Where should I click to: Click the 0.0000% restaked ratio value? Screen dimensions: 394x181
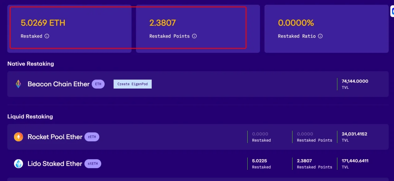tap(296, 23)
